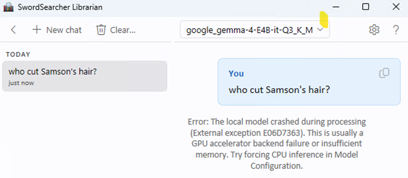408x178 pixels.
Task: Click the trash can icon
Action: (101, 30)
